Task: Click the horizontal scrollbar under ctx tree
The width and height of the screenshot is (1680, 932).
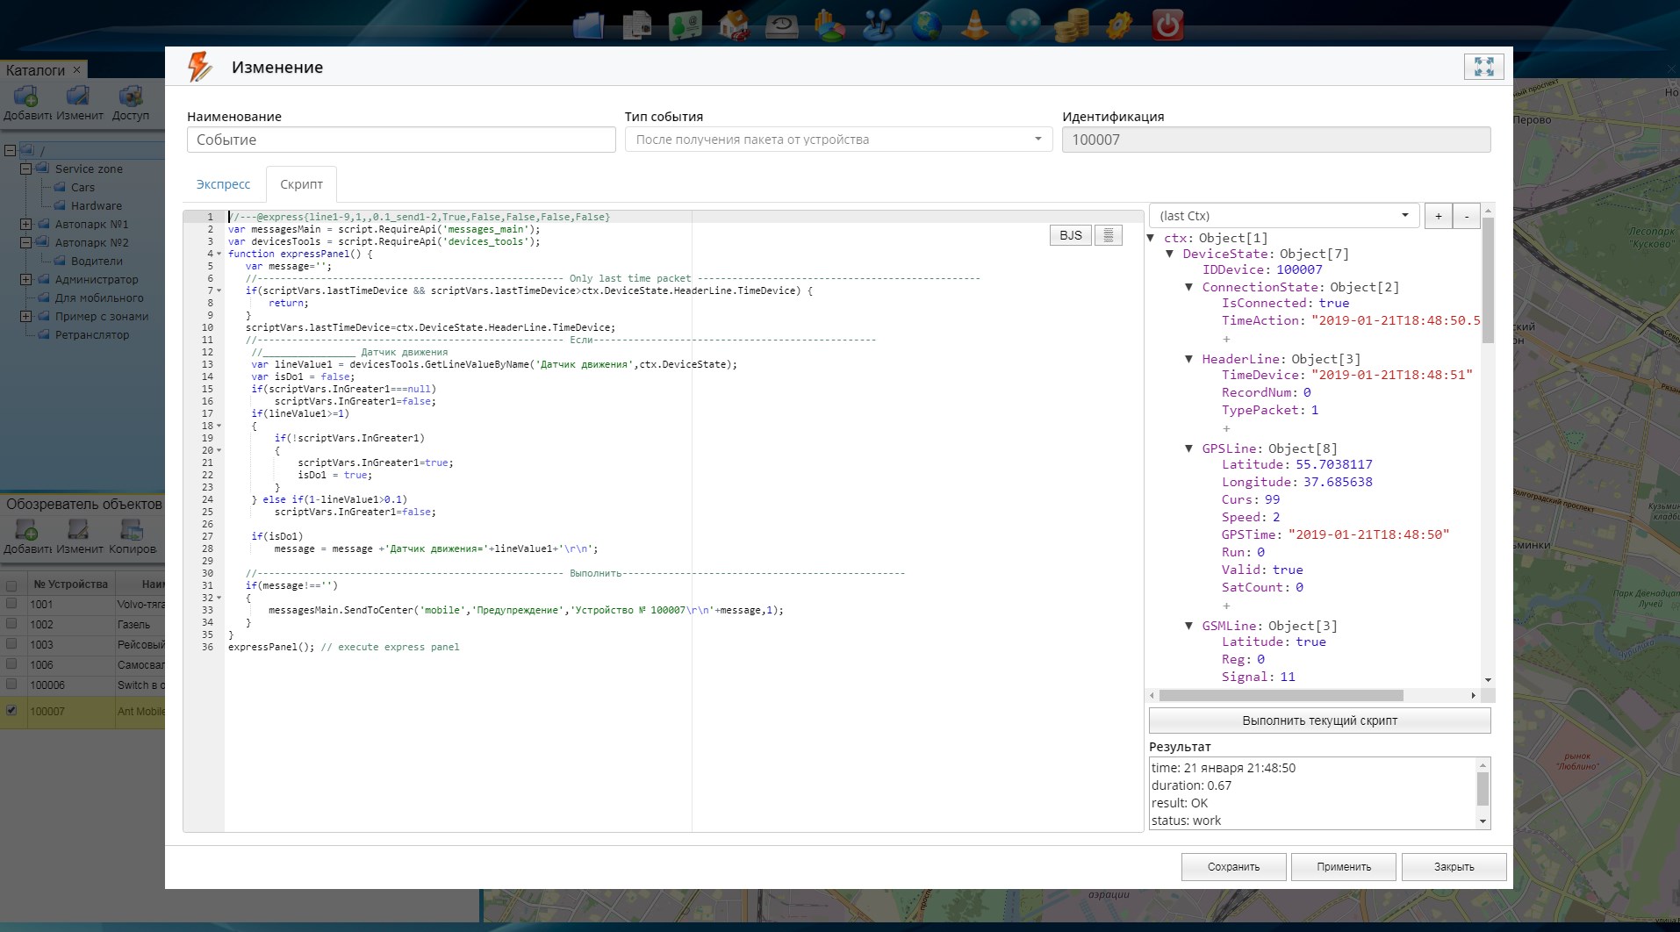Action: pos(1281,696)
